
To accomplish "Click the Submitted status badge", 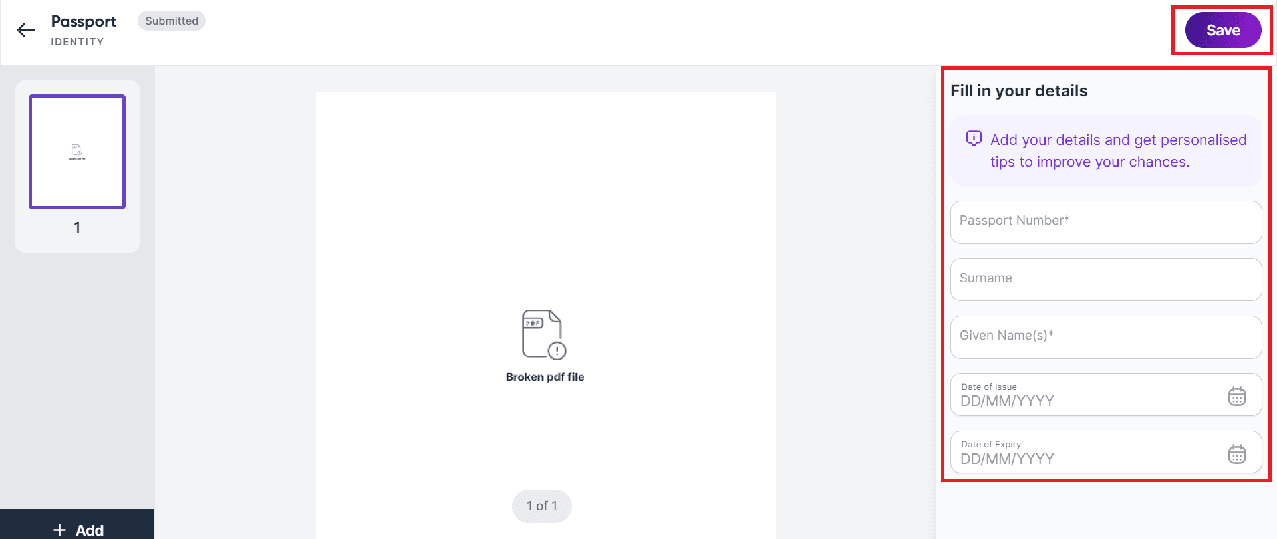I will tap(172, 21).
